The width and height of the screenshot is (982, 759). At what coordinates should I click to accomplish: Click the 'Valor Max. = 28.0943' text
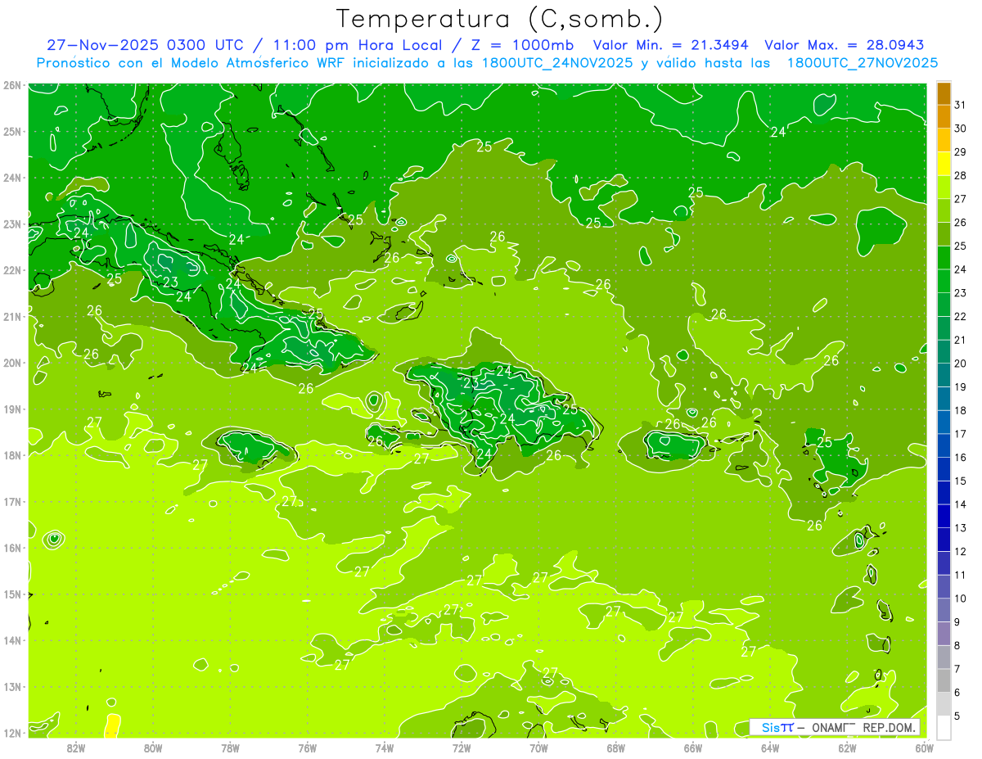click(x=845, y=45)
